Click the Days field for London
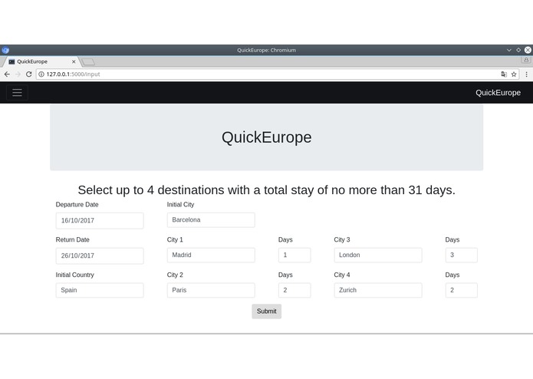 (x=461, y=255)
